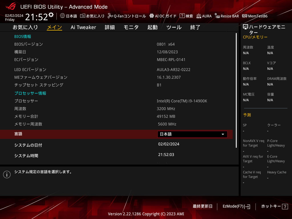The image size is (292, 219).
Task: Click the main panel scrollbar
Action: [x=236, y=90]
